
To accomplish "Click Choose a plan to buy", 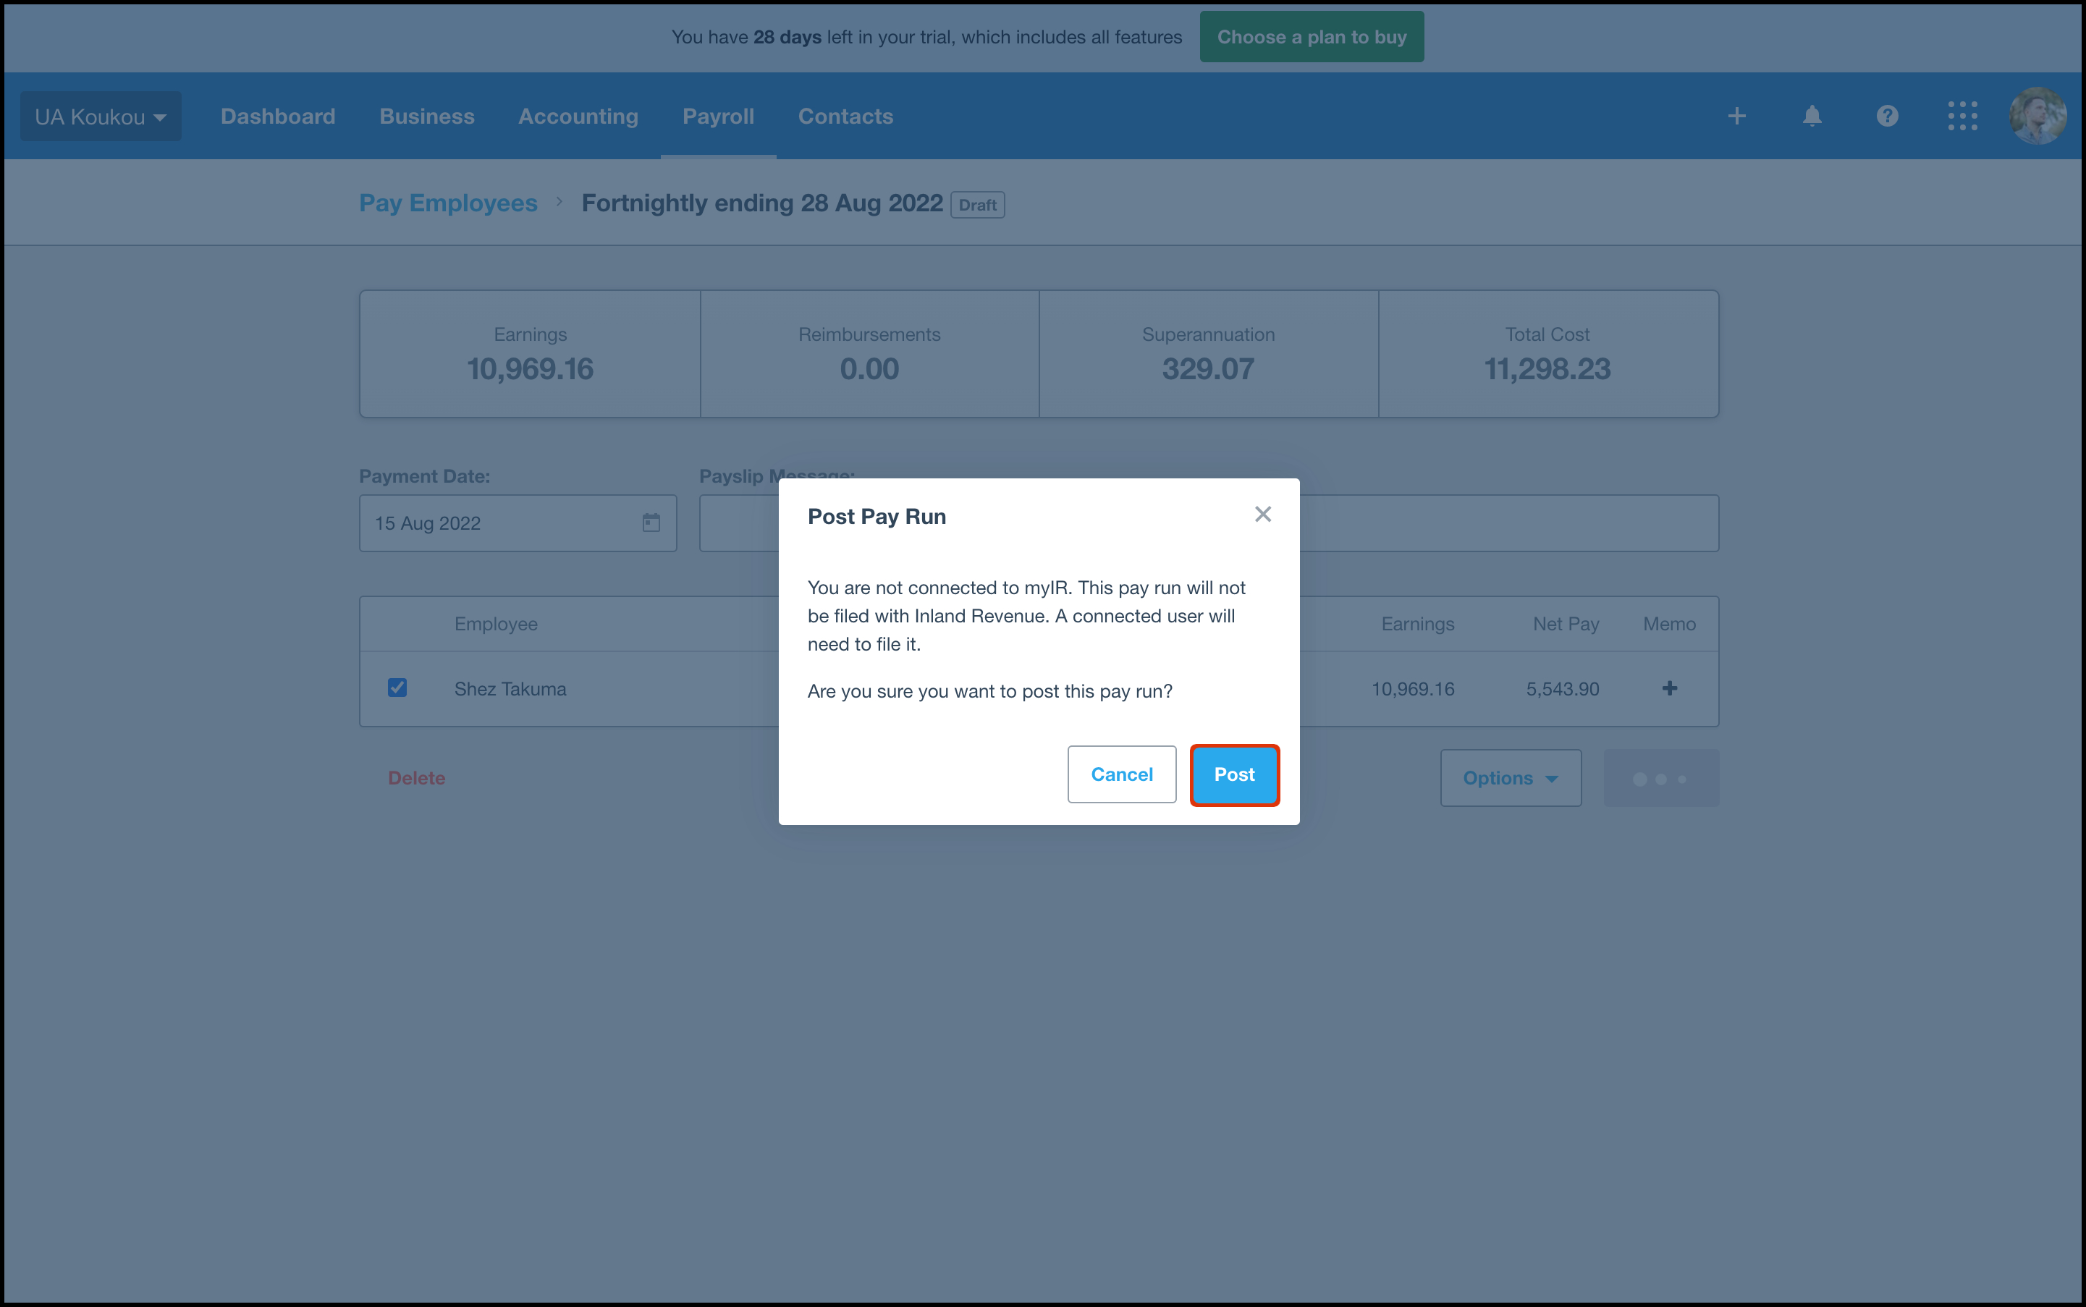I will [x=1311, y=37].
